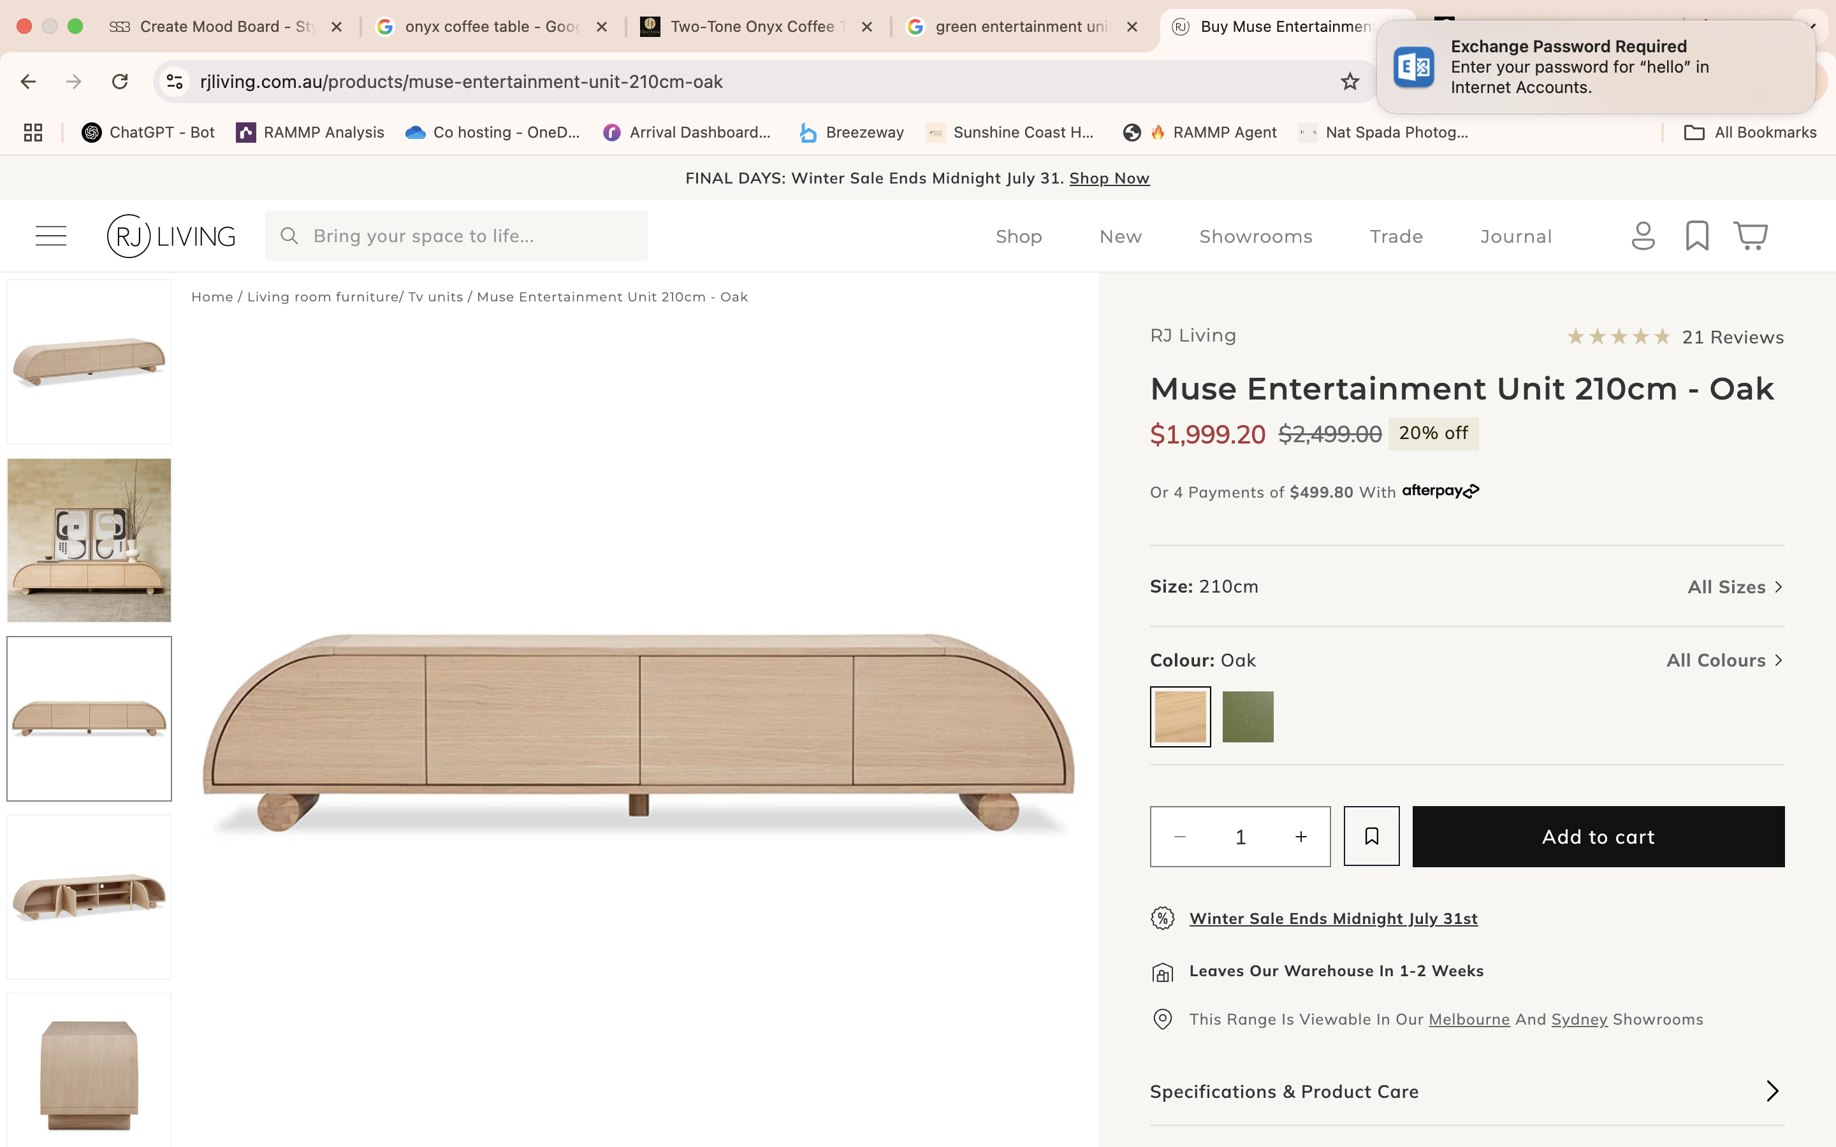Open saved items bookmark in header

1697,236
